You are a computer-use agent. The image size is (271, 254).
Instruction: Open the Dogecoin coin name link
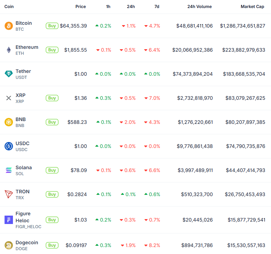click(x=27, y=242)
